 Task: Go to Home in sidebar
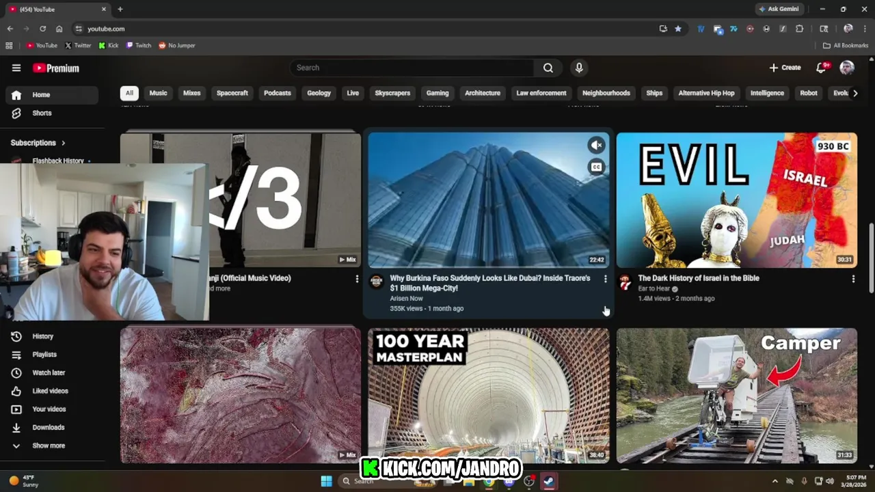(52, 95)
